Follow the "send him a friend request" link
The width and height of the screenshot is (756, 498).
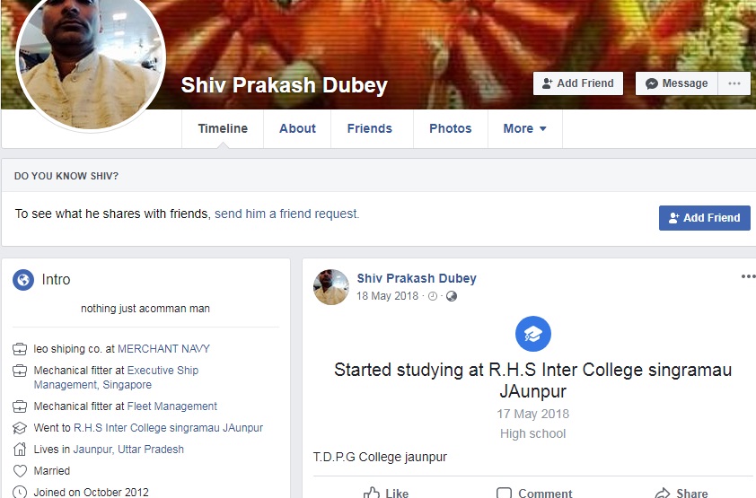[x=286, y=214]
